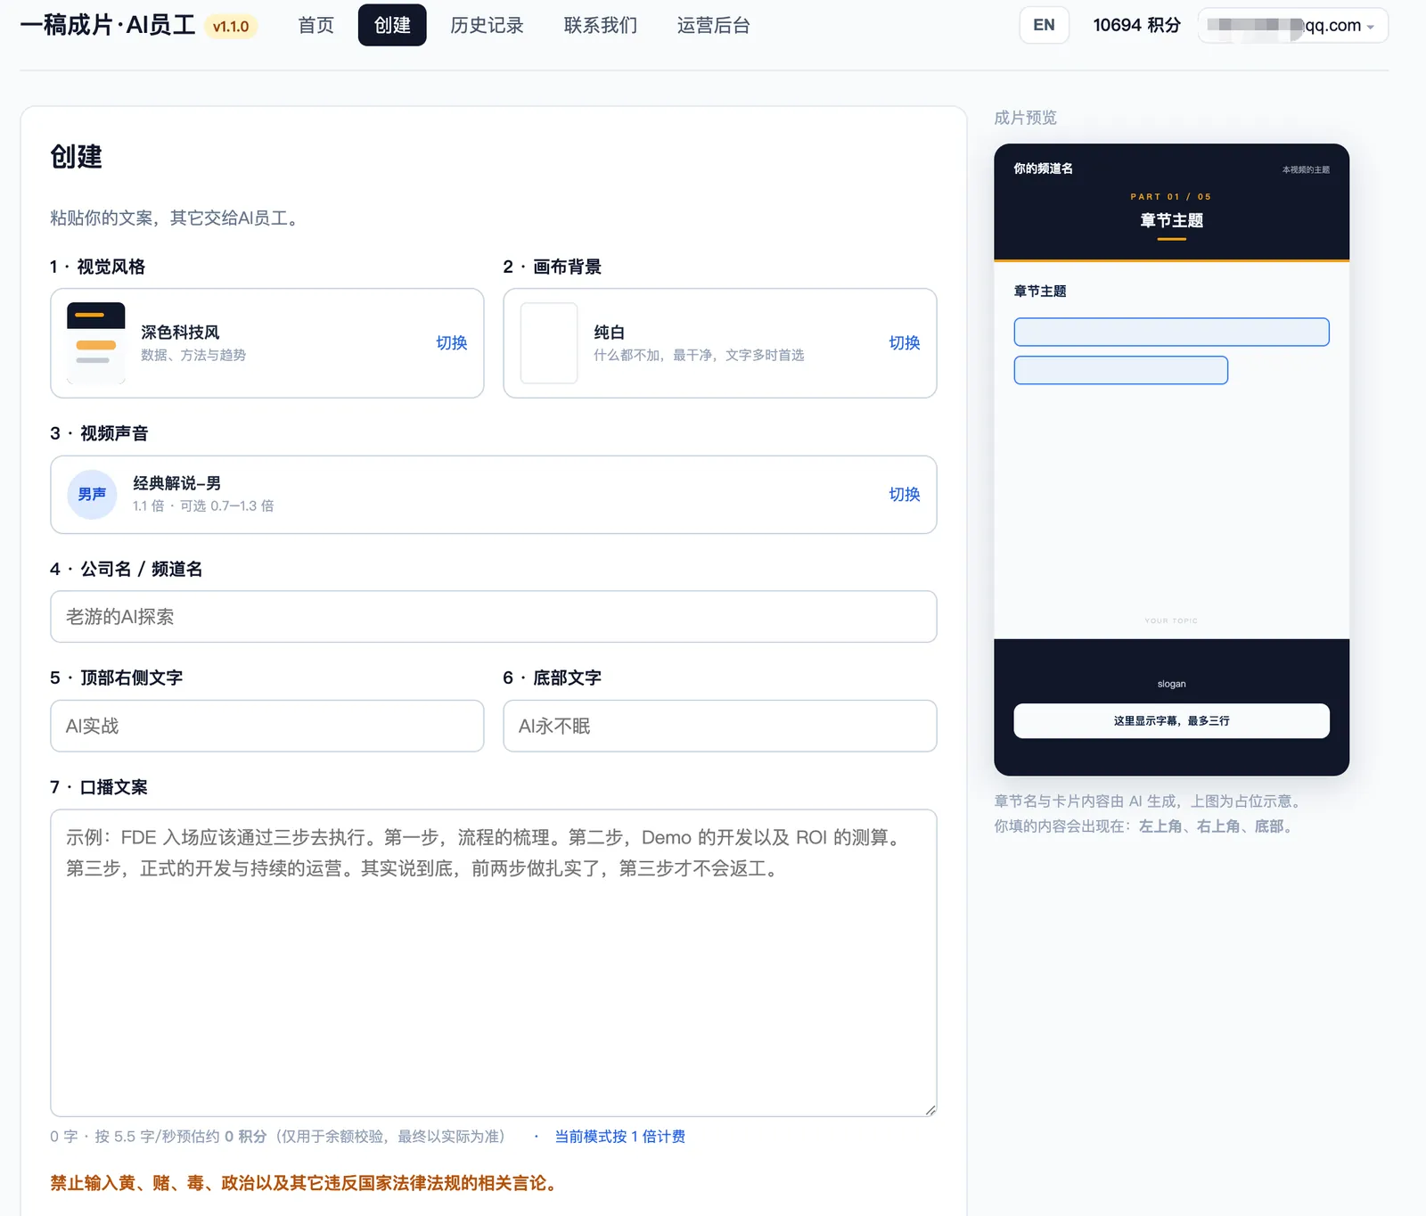The height and width of the screenshot is (1216, 1426).
Task: Click the slogan text in preview
Action: pyautogui.click(x=1171, y=685)
